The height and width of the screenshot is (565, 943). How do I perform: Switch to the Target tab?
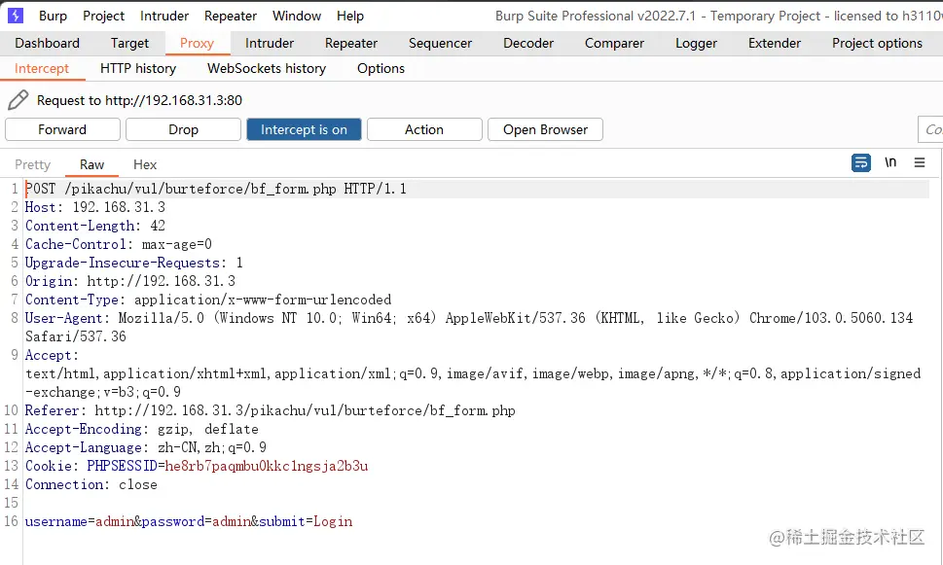click(x=129, y=44)
